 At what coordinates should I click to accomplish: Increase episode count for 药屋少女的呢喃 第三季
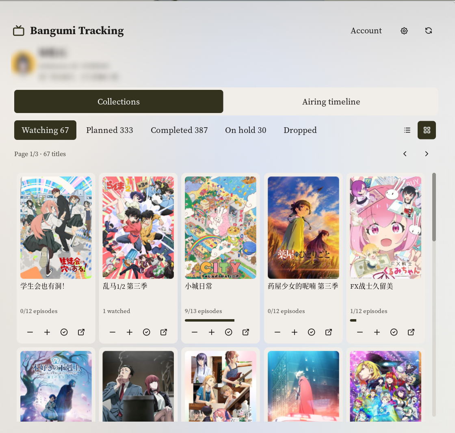point(294,332)
